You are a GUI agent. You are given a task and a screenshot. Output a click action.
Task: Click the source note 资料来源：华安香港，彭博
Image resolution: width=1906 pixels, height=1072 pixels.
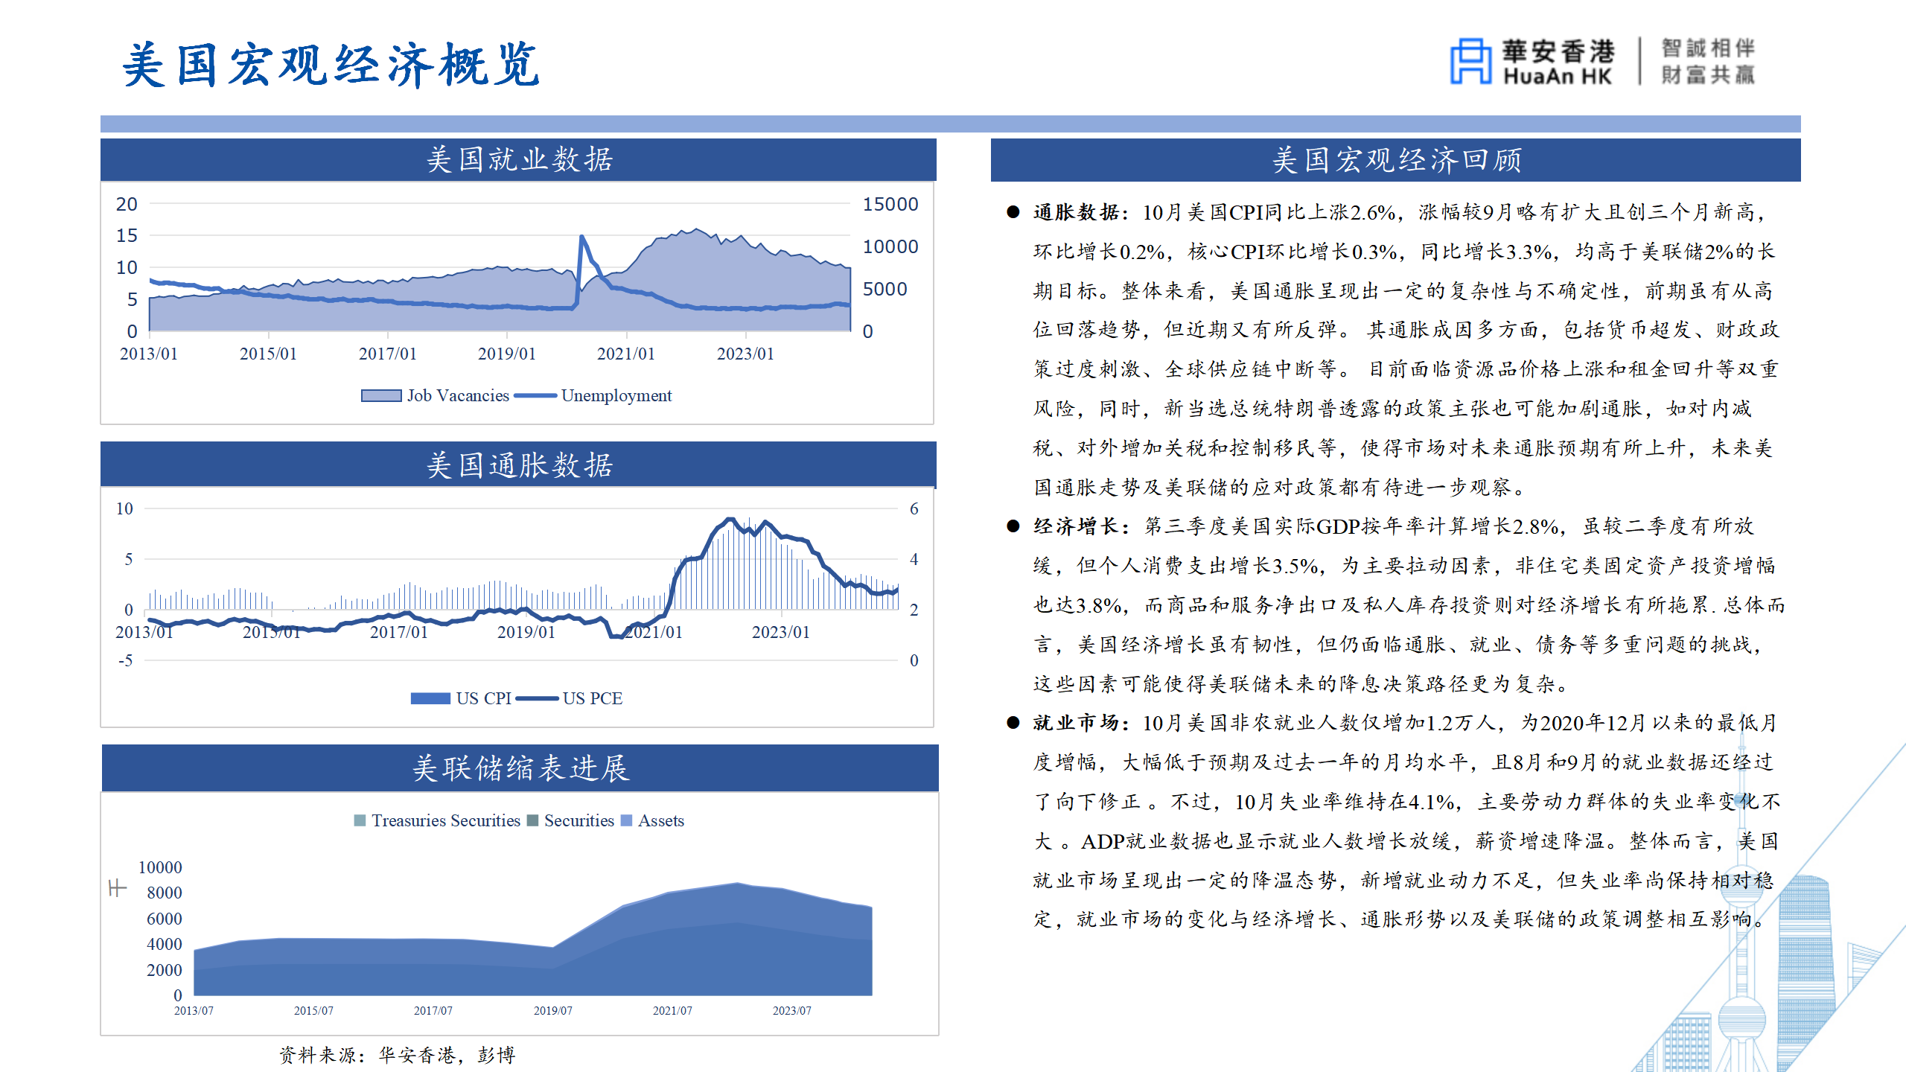tap(397, 1055)
